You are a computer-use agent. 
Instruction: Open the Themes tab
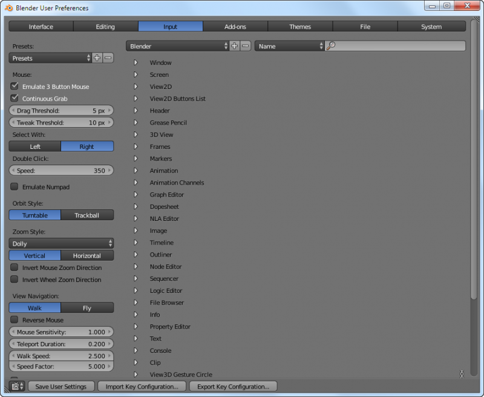pos(300,27)
